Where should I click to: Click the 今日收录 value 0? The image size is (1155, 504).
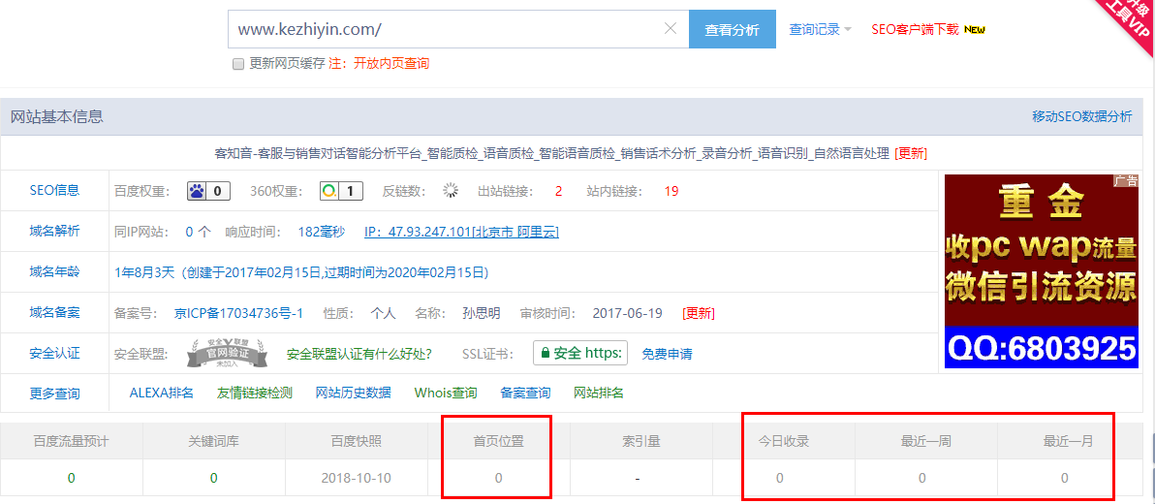(779, 478)
